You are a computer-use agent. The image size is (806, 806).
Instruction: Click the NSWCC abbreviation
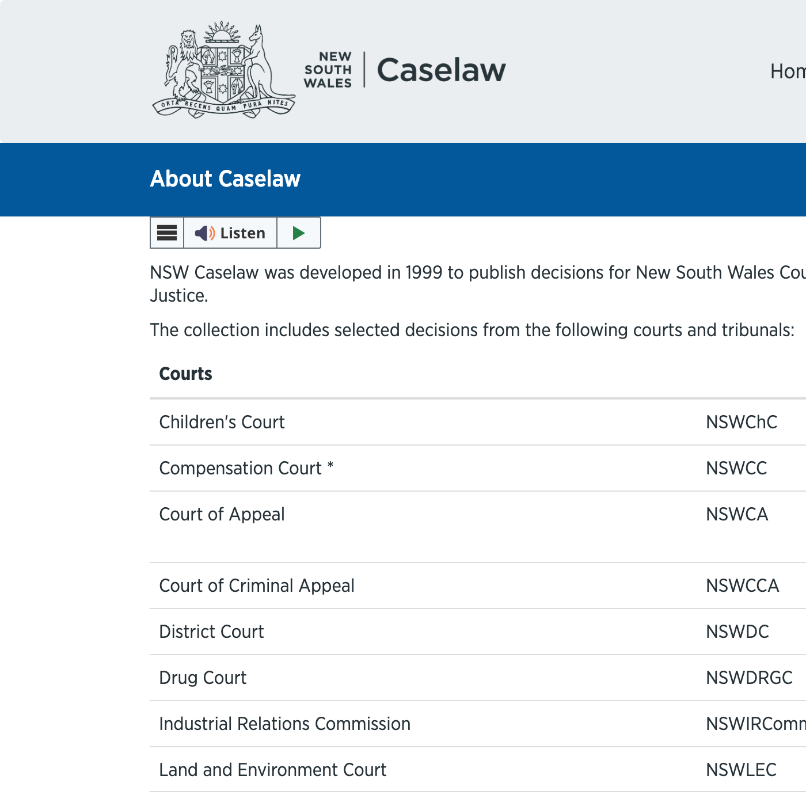736,468
